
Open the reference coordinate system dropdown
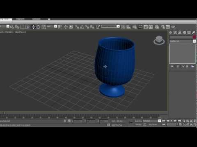(x=55, y=27)
